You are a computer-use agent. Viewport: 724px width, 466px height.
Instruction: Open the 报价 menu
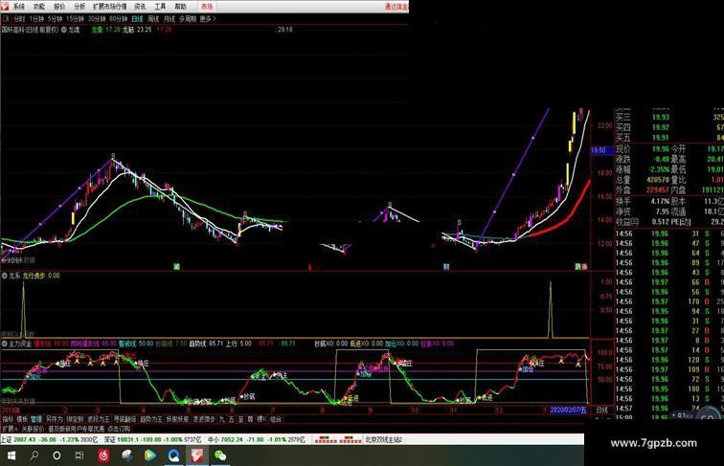(59, 7)
